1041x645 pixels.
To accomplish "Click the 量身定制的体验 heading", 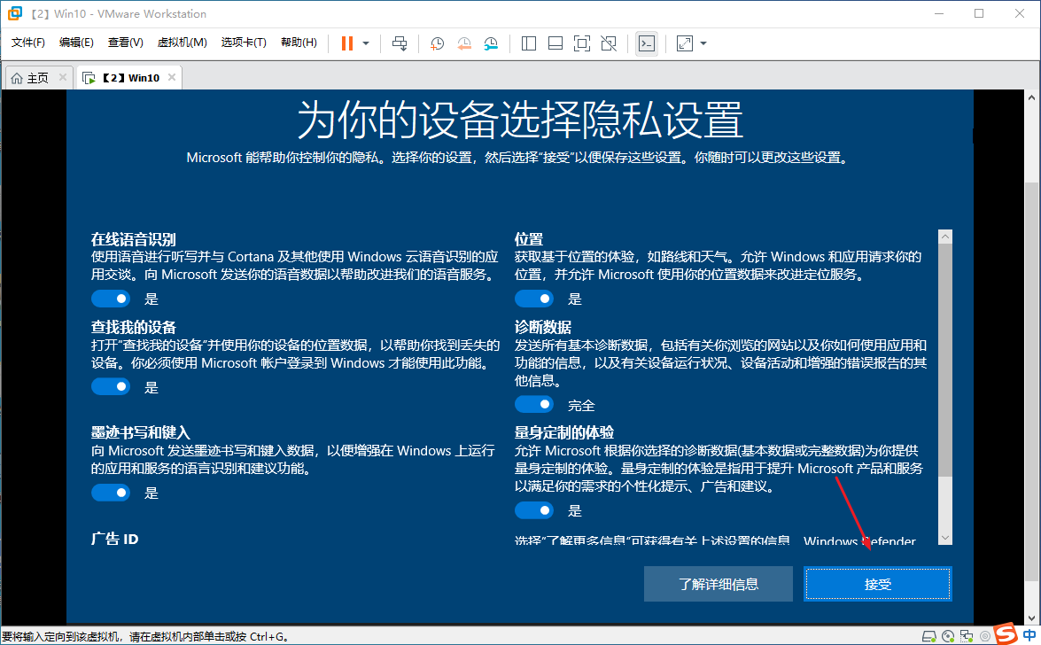I will pyautogui.click(x=564, y=432).
